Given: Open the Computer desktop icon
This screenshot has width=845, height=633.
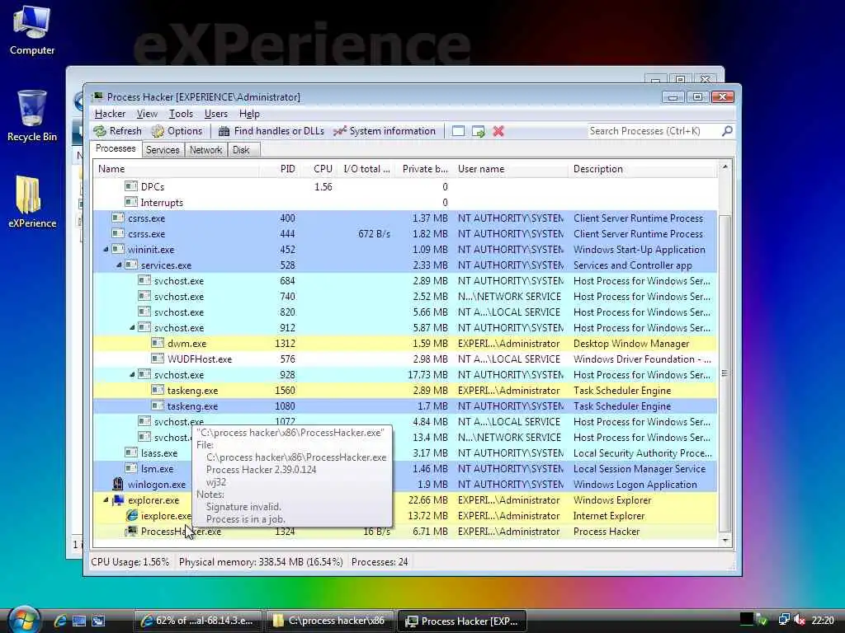Looking at the screenshot, I should coord(32,30).
